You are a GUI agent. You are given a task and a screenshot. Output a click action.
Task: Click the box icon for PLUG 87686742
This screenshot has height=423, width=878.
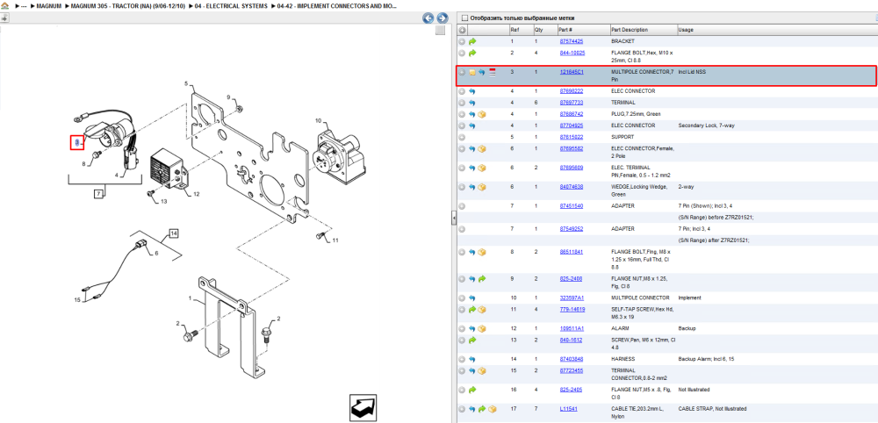(482, 114)
